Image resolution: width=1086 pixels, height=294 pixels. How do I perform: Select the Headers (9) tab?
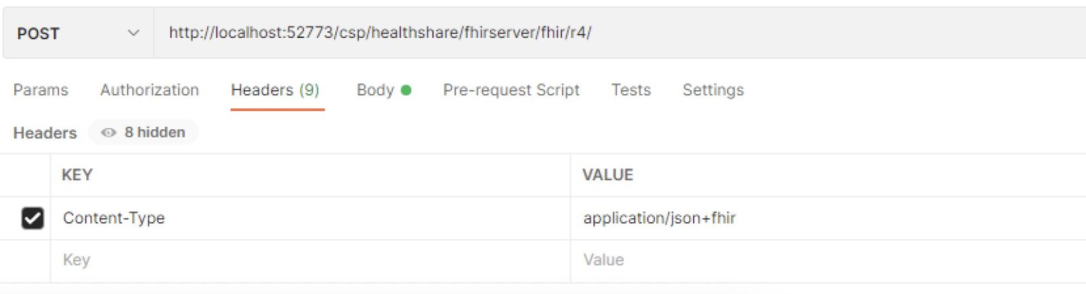pos(275,90)
